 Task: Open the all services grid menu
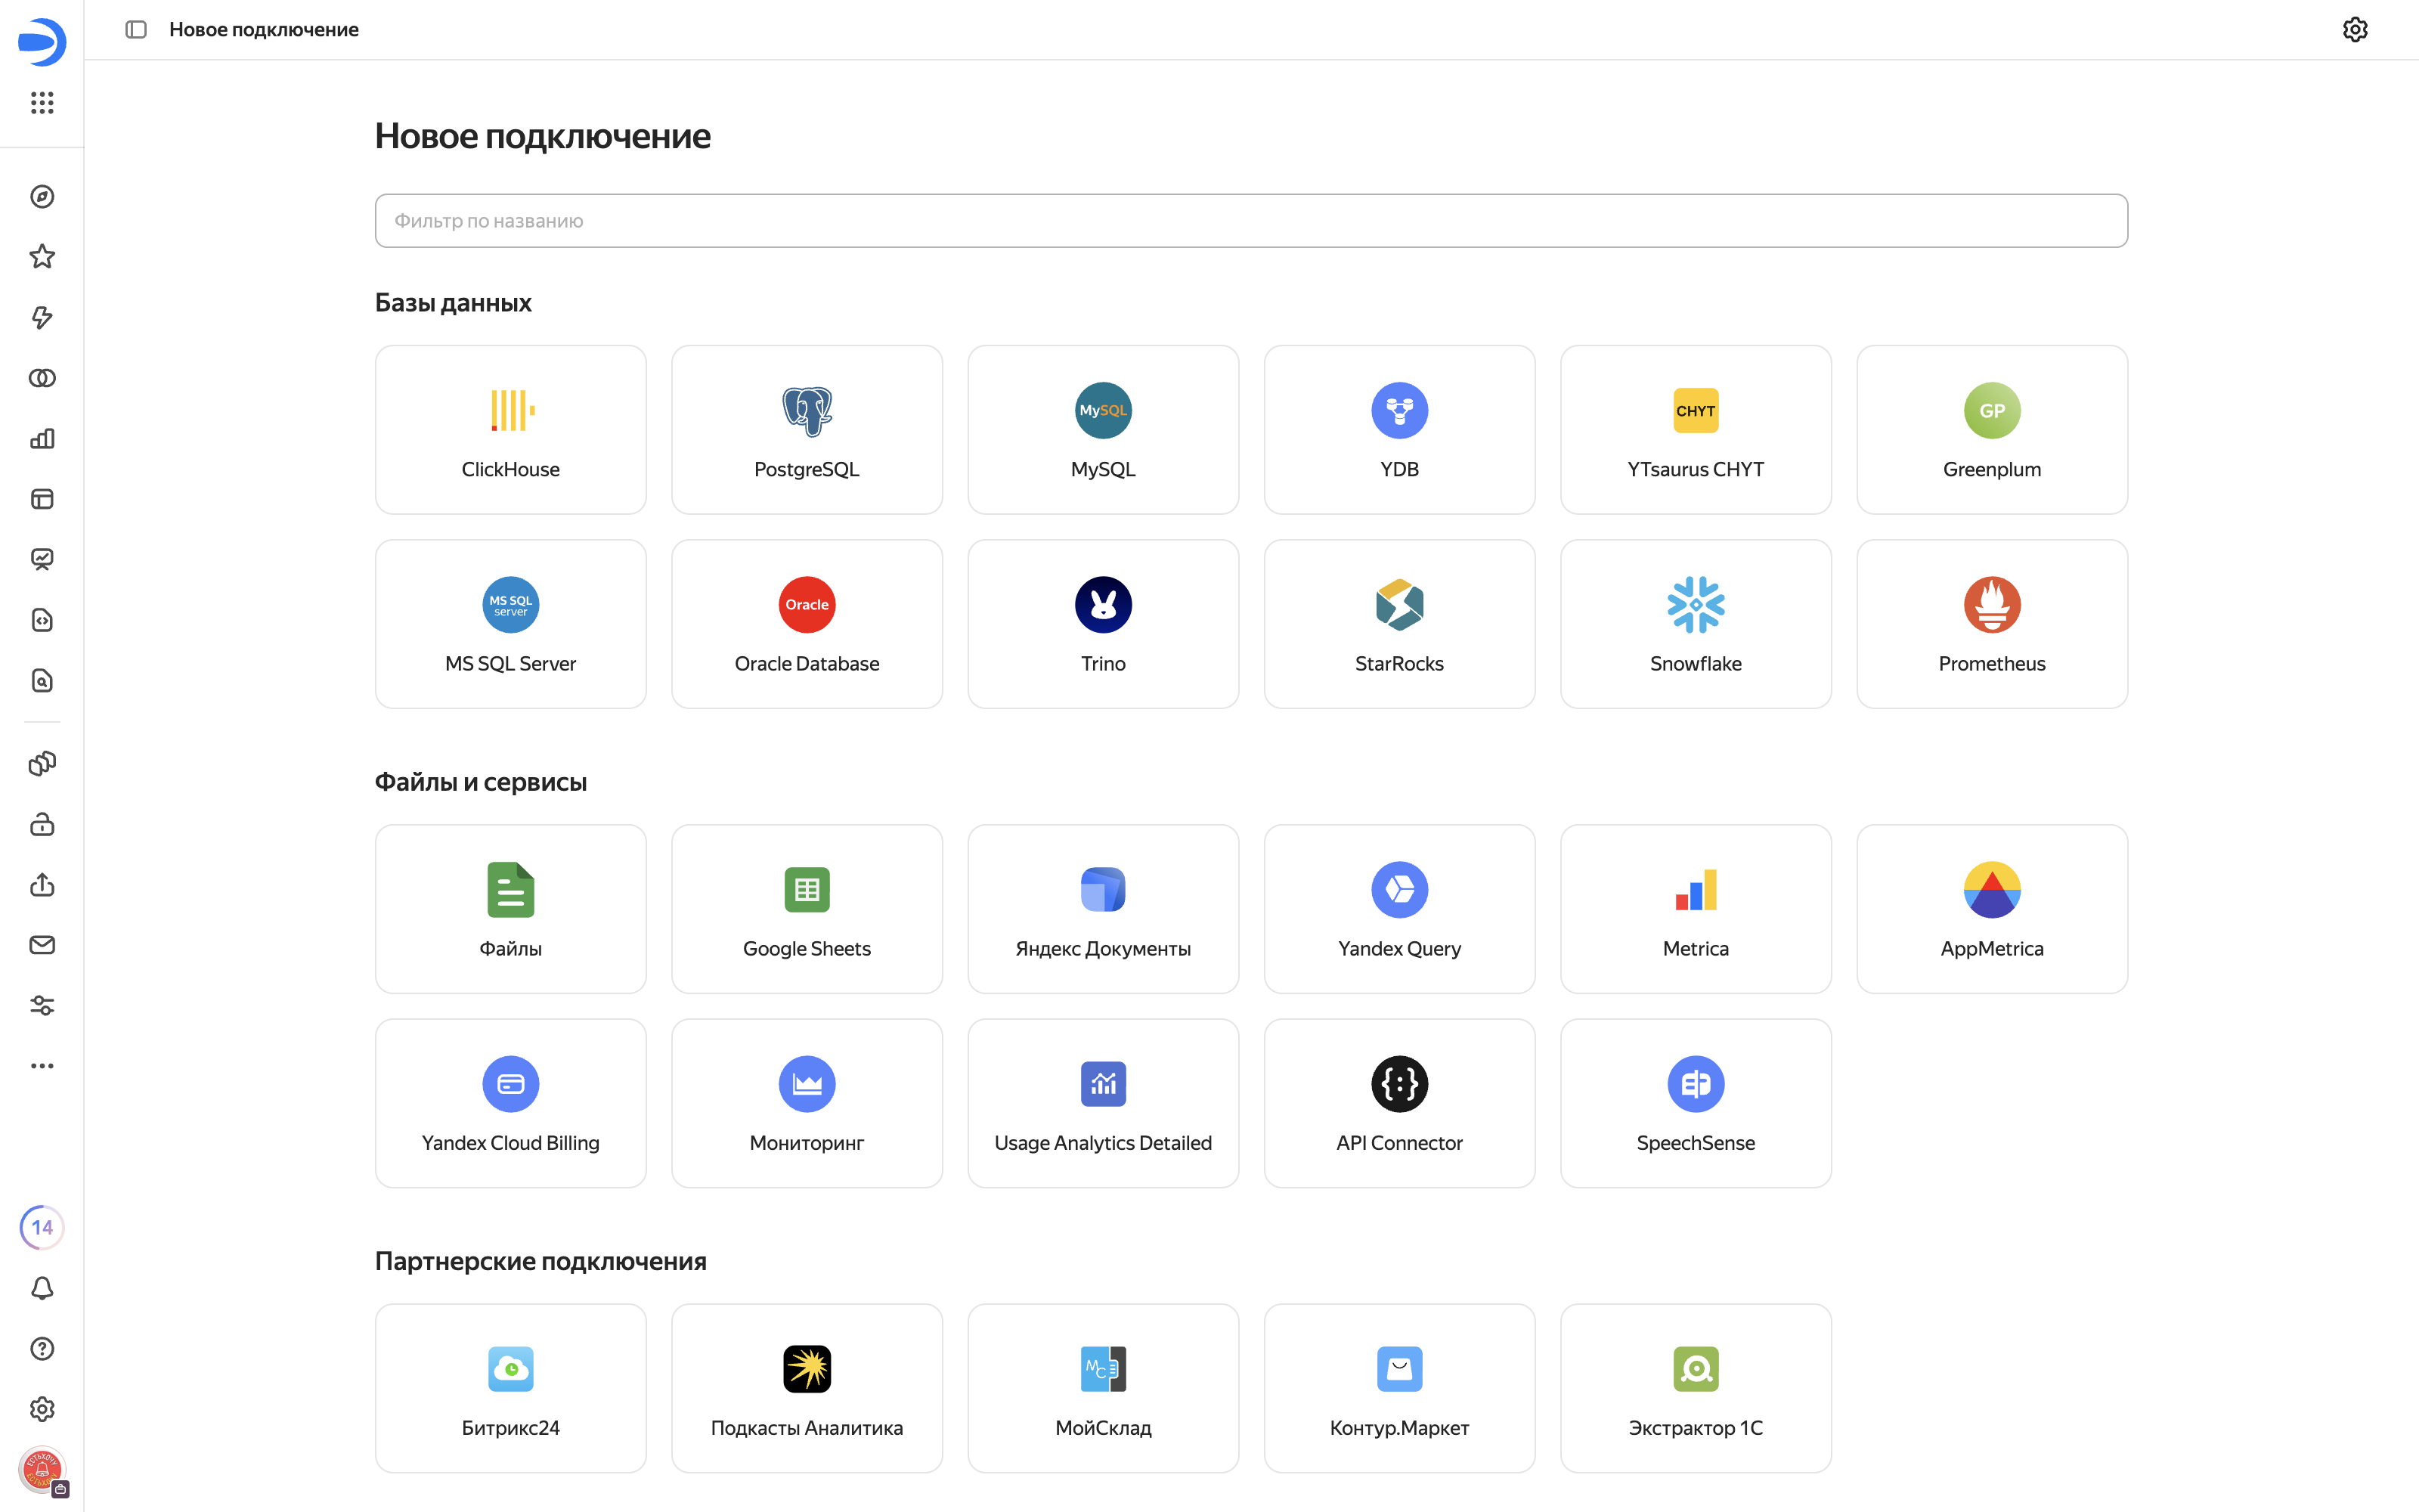(x=42, y=103)
